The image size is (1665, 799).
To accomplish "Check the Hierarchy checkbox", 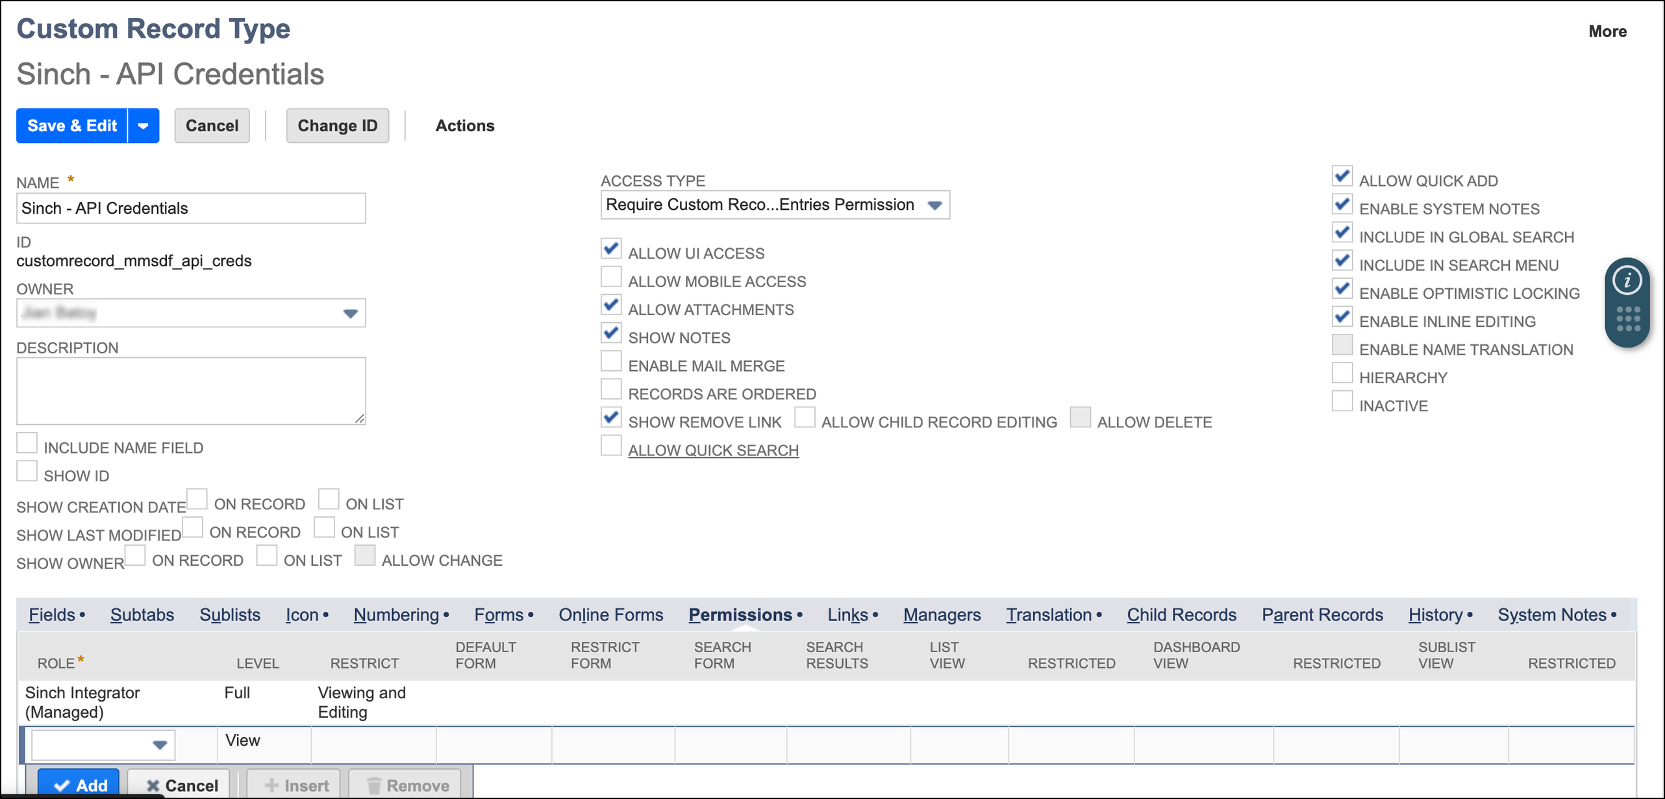I will coord(1342,373).
